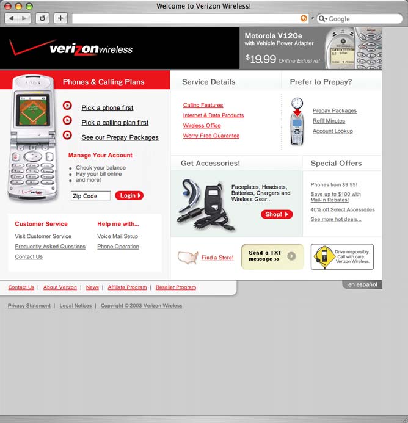This screenshot has width=408, height=423.
Task: Open the Visit Customer Service link
Action: [43, 237]
